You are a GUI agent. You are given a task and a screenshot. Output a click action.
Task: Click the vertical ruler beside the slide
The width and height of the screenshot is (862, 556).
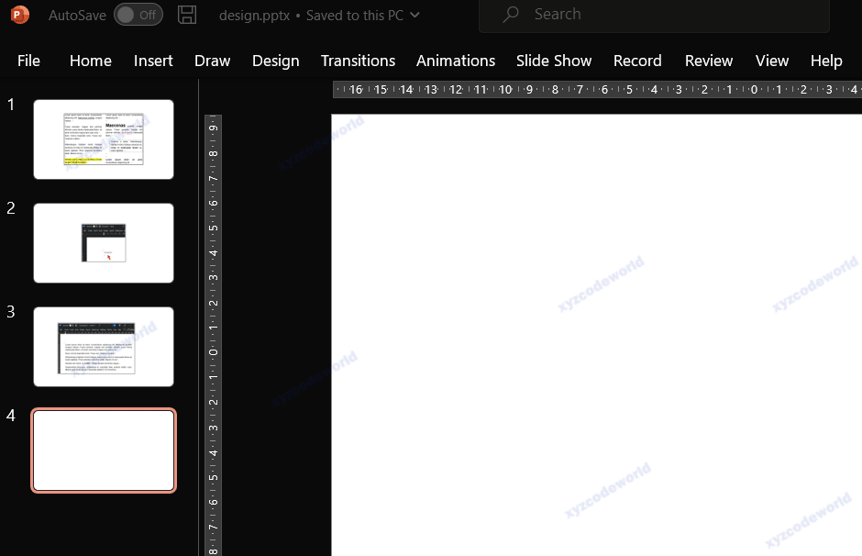pyautogui.click(x=213, y=336)
